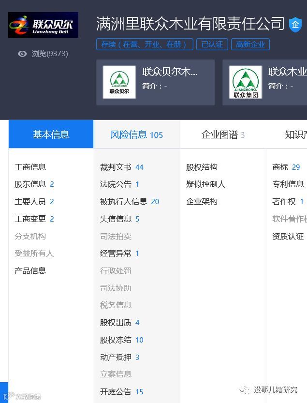The height and width of the screenshot is (403, 307).
Task: Open the 联众贝尔 green triangle logo thumbnail
Action: (x=119, y=82)
